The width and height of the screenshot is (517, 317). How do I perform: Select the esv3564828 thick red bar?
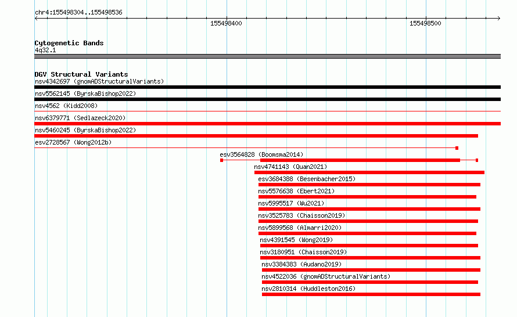click(360, 160)
